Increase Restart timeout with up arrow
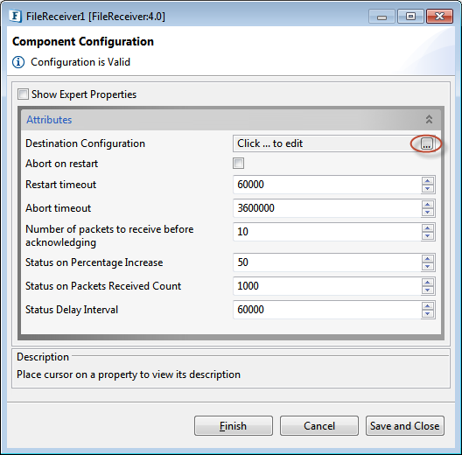 click(428, 180)
